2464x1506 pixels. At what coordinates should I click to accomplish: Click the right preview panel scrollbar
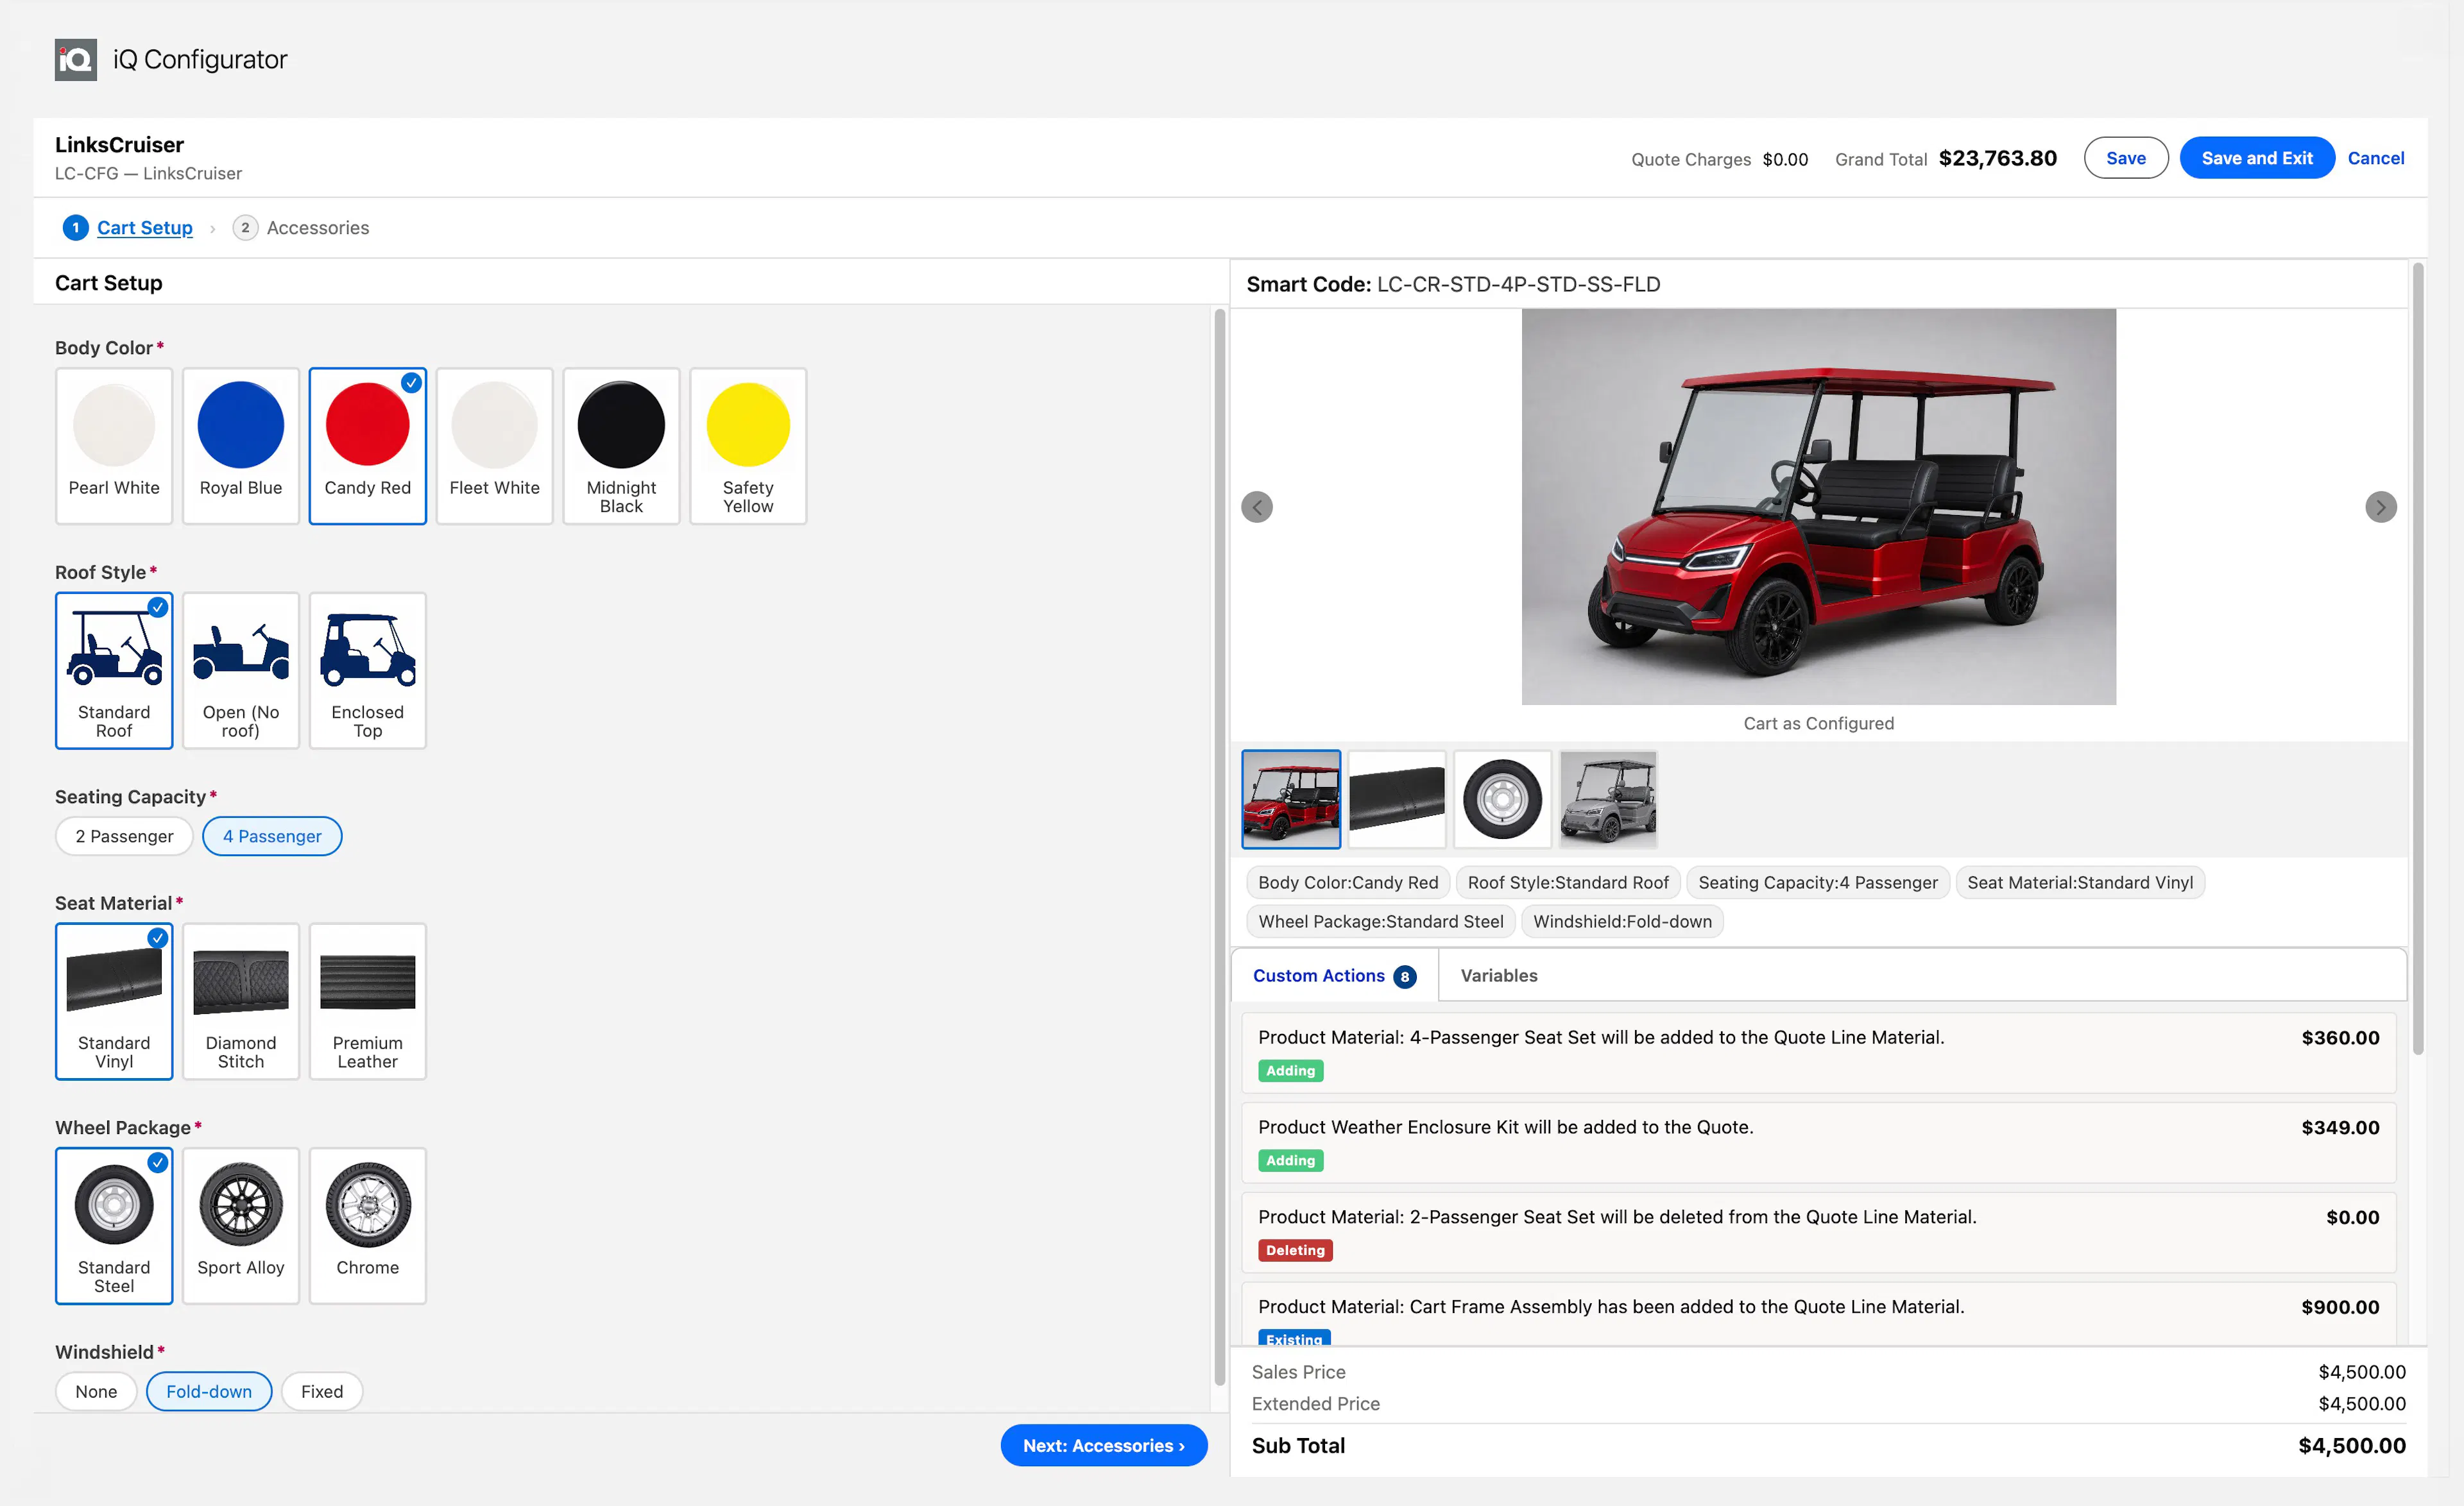pyautogui.click(x=2418, y=659)
